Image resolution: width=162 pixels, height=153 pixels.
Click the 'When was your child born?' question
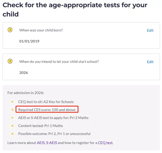[41, 30]
